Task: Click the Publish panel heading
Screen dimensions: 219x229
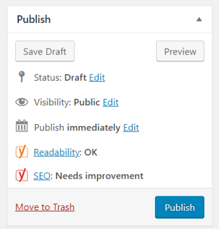Action: click(34, 19)
